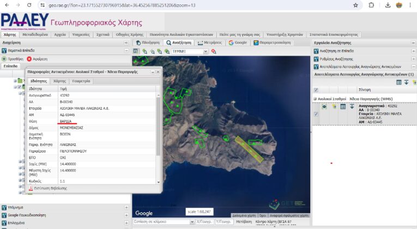Click the X/Γεωγρ. coordinate field

pyautogui.click(x=204, y=221)
